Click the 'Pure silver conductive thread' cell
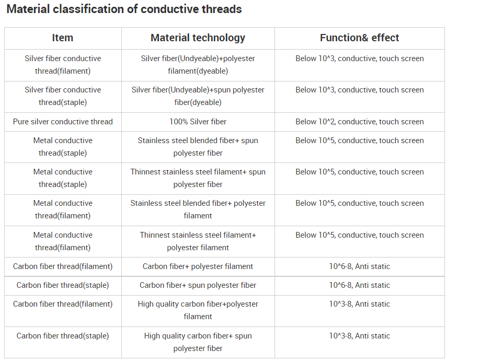480x362 pixels. point(63,122)
